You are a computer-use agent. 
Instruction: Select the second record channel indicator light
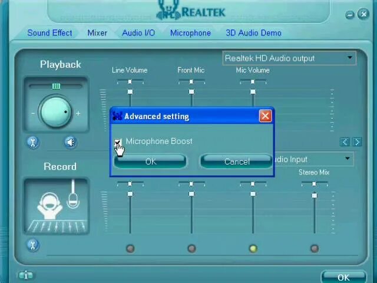click(191, 248)
